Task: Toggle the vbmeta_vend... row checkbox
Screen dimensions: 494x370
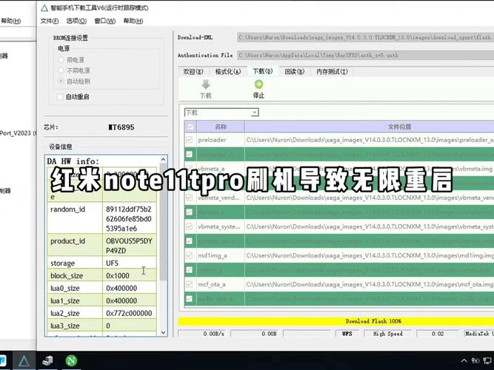Action: (189, 198)
